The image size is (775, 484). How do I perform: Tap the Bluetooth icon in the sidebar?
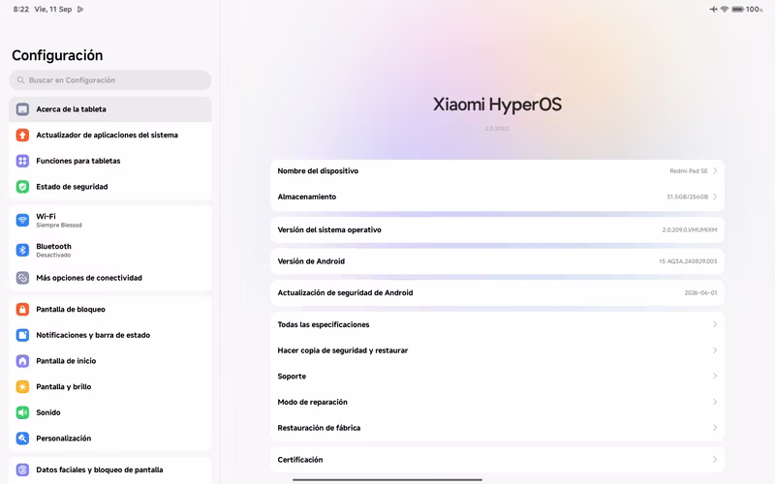click(22, 250)
